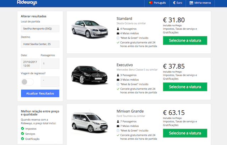Click Atualizar Resultados button
The height and width of the screenshot is (145, 227).
[x=40, y=93]
